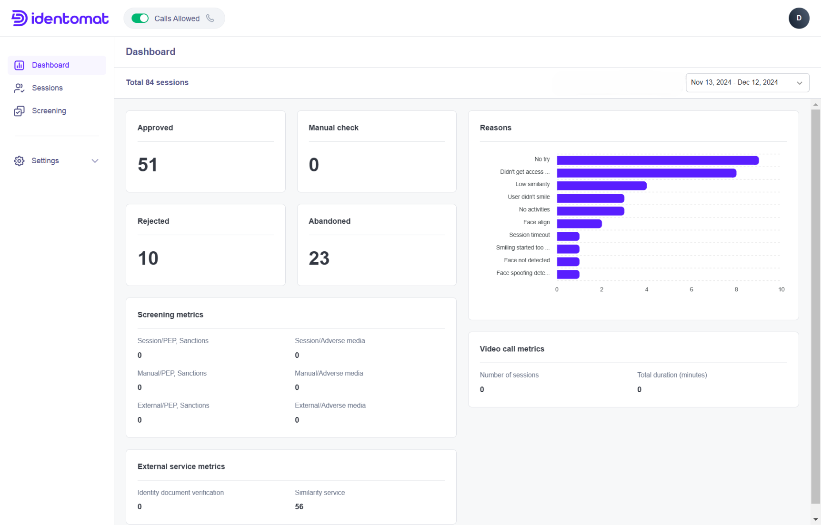Click the Manual/PEP, Sanctions label
This screenshot has width=821, height=525.
[172, 373]
